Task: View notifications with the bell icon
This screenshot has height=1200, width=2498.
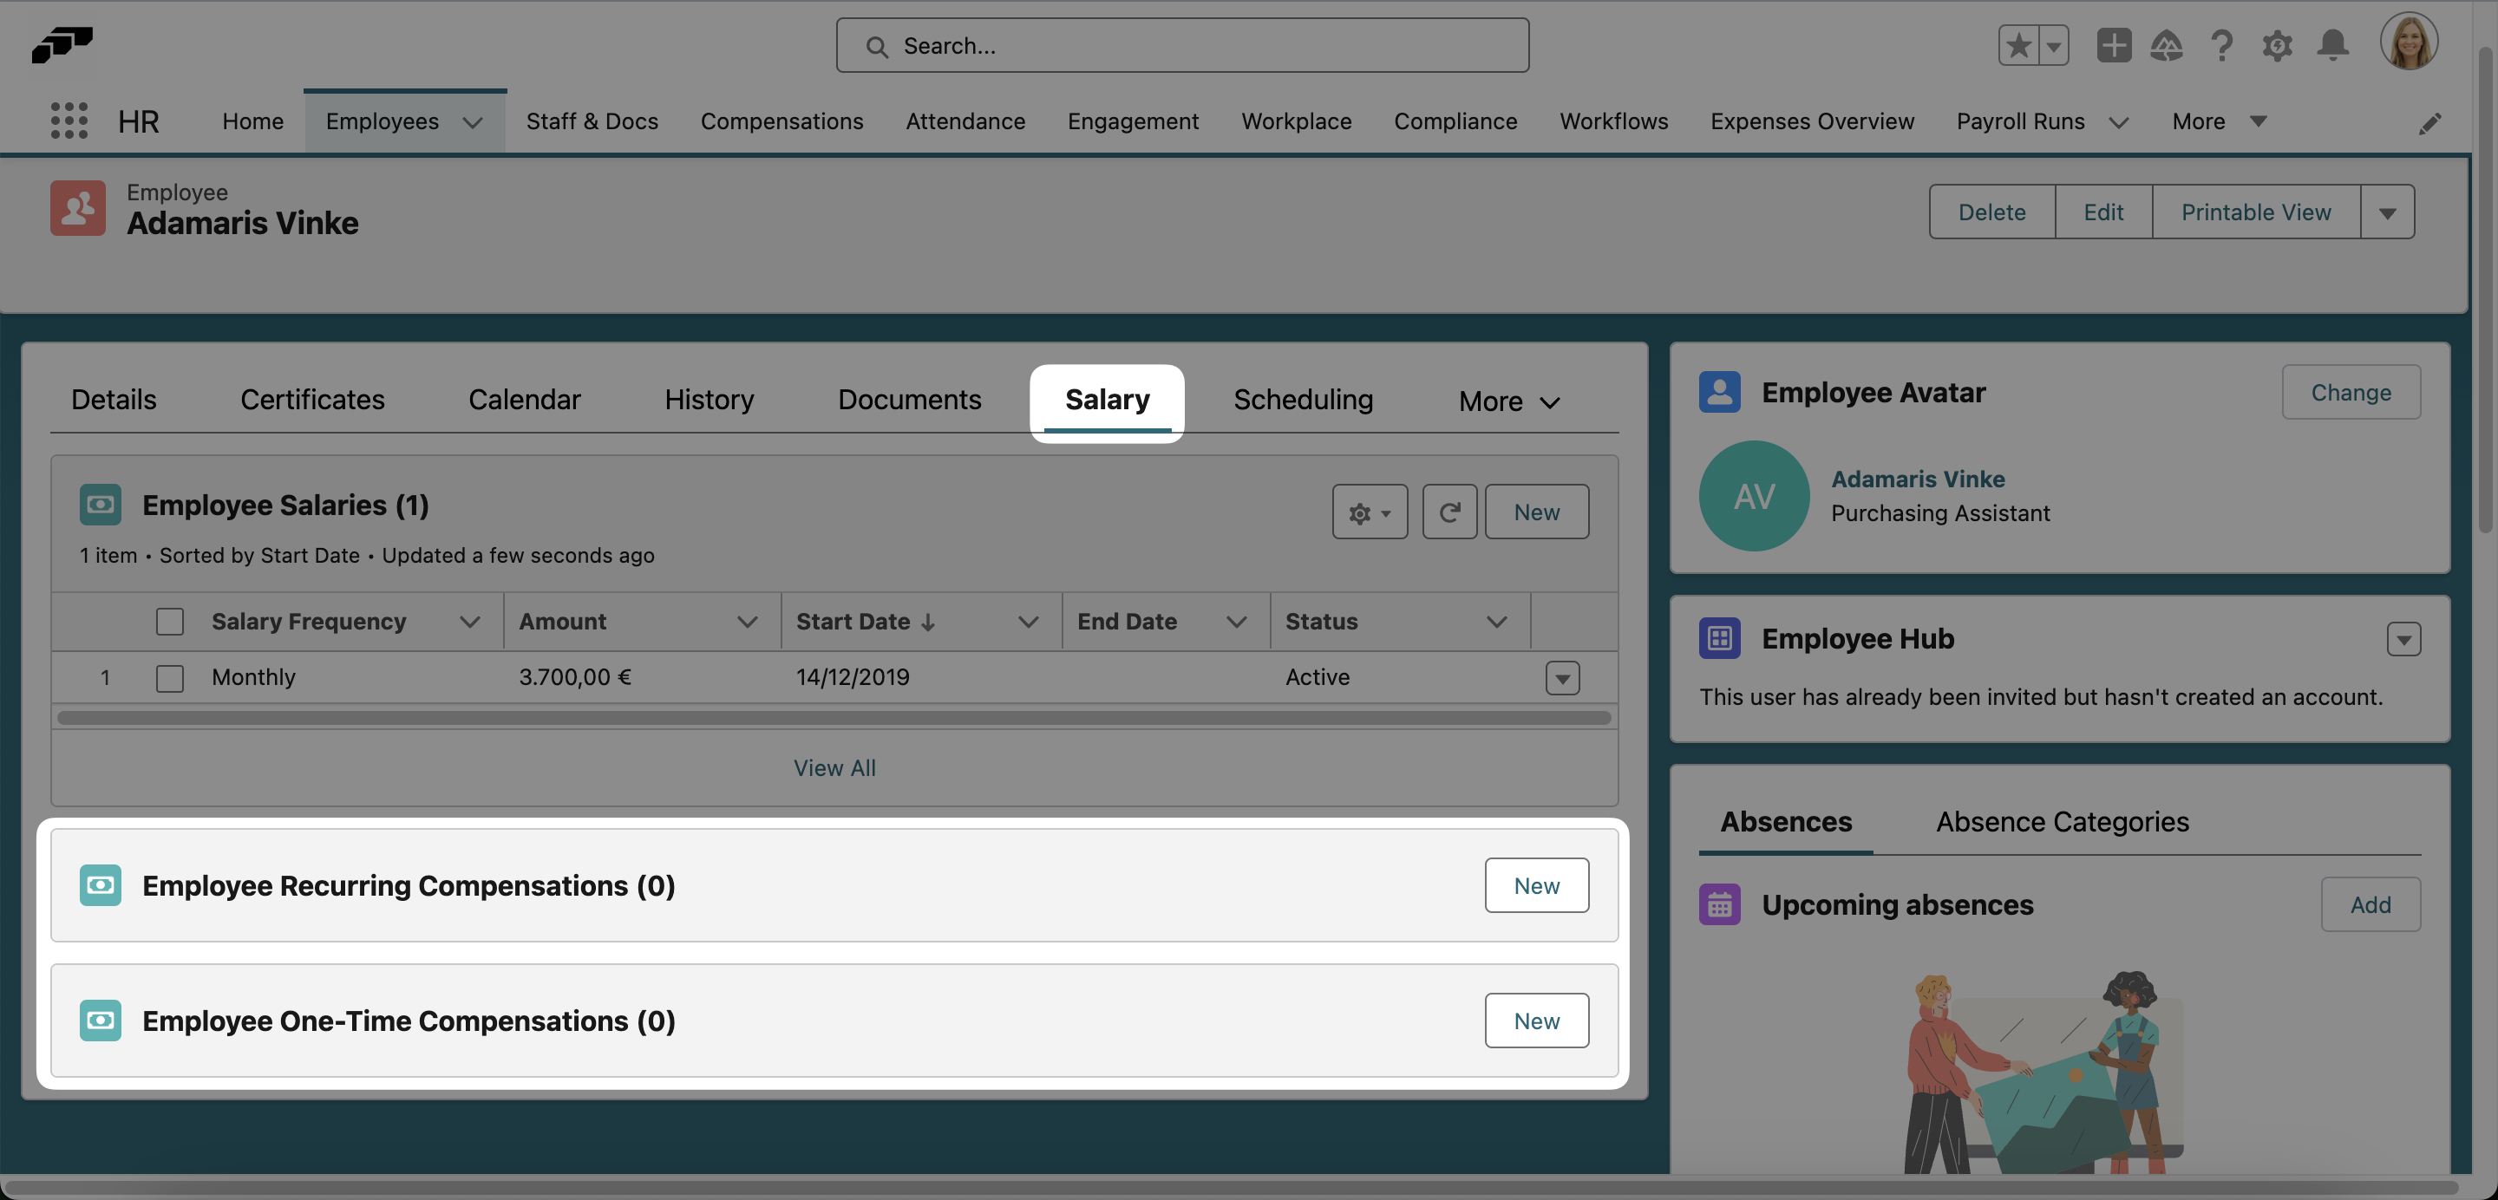Action: coord(2333,44)
